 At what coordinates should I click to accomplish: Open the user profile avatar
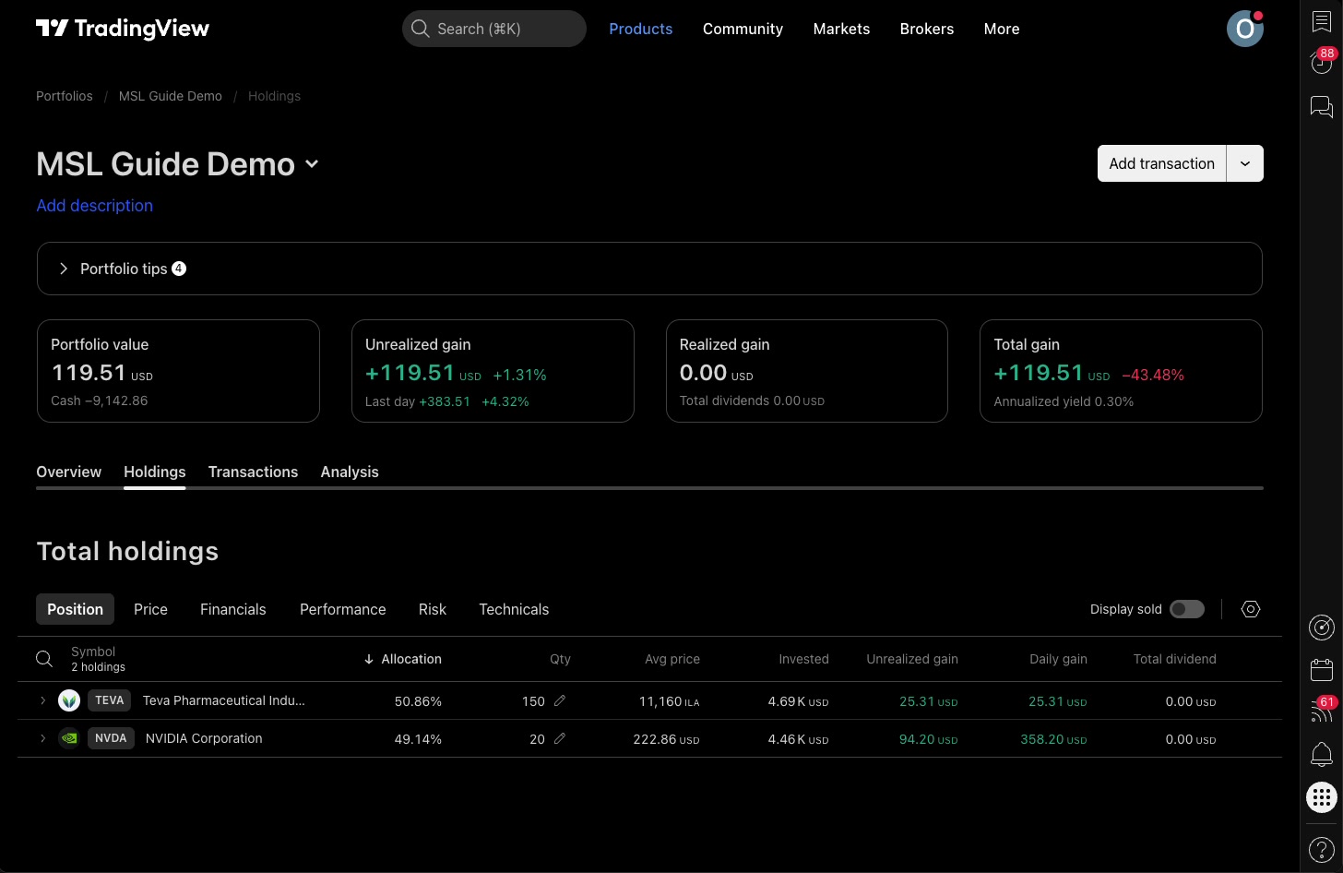[x=1244, y=29]
